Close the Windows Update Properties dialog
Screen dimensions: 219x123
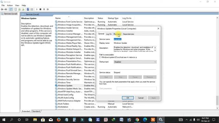coord(158,28)
